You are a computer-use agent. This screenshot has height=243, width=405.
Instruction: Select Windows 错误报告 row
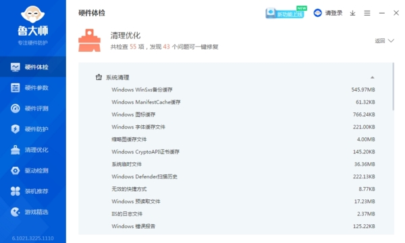pyautogui.click(x=243, y=226)
